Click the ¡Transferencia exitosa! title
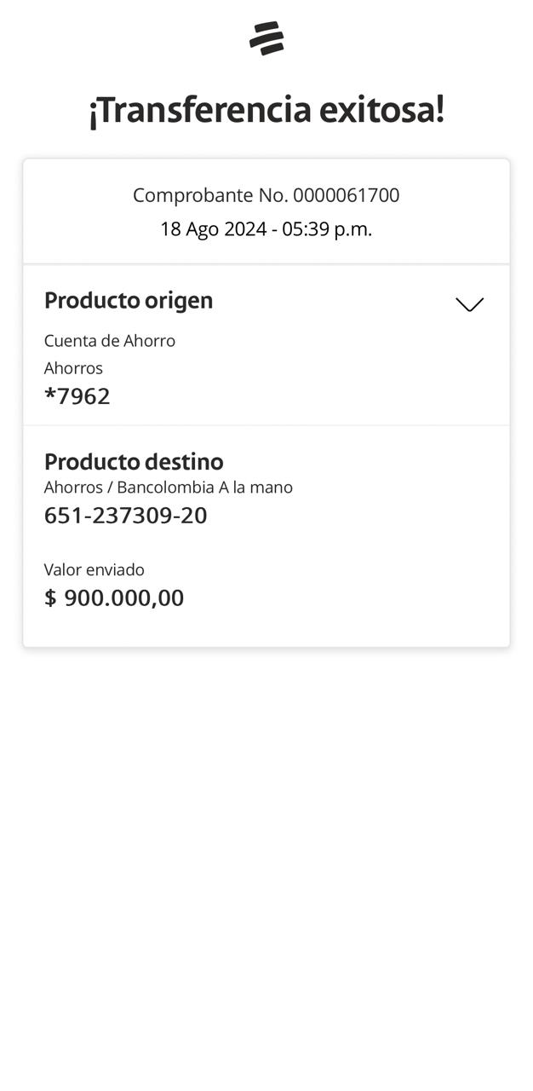Screen dimensions: 533x1091 (x=266, y=110)
